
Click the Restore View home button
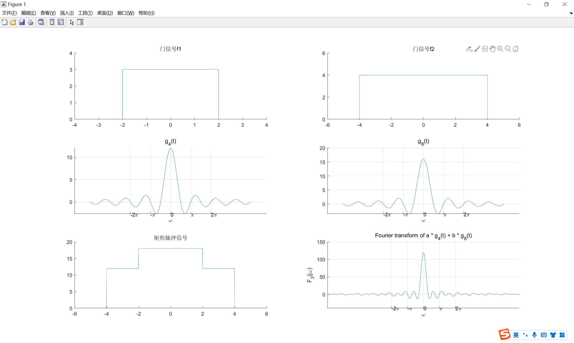516,49
